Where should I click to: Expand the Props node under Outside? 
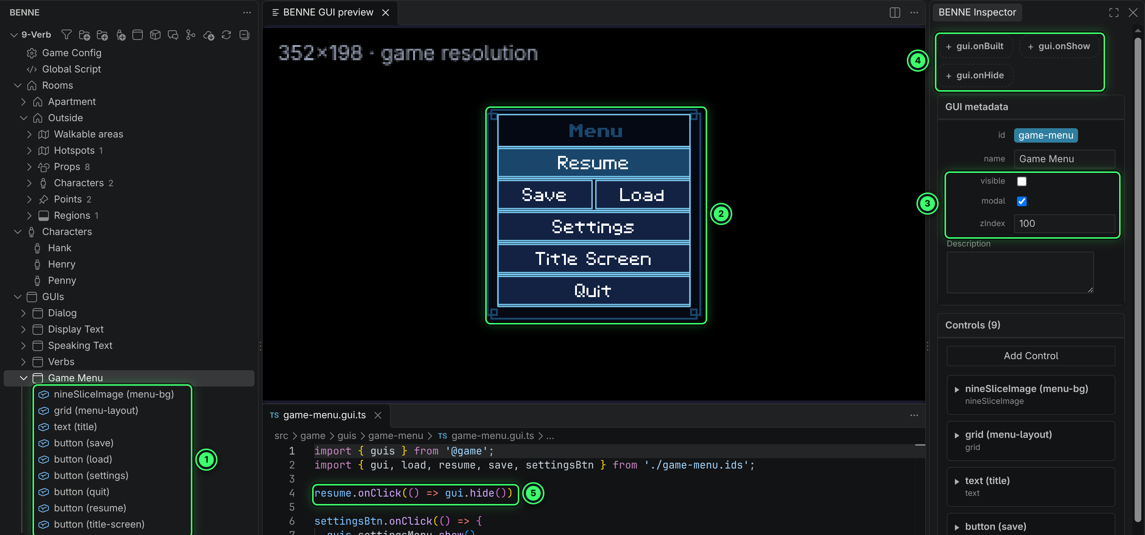tap(29, 167)
